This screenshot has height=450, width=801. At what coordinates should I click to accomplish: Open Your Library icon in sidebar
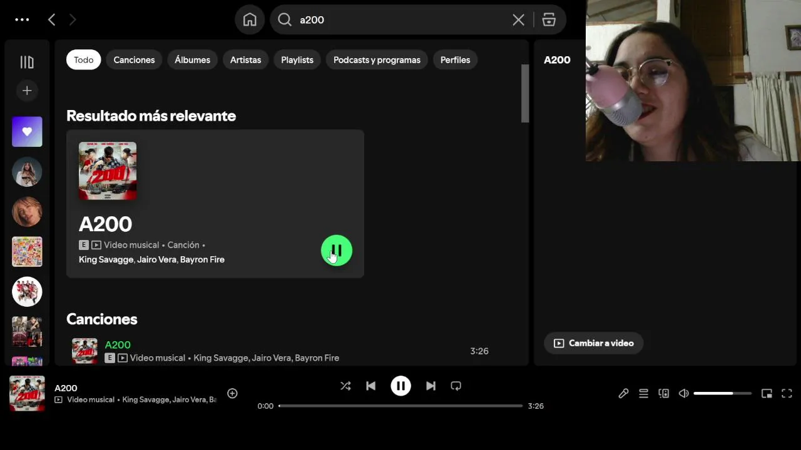click(x=27, y=62)
